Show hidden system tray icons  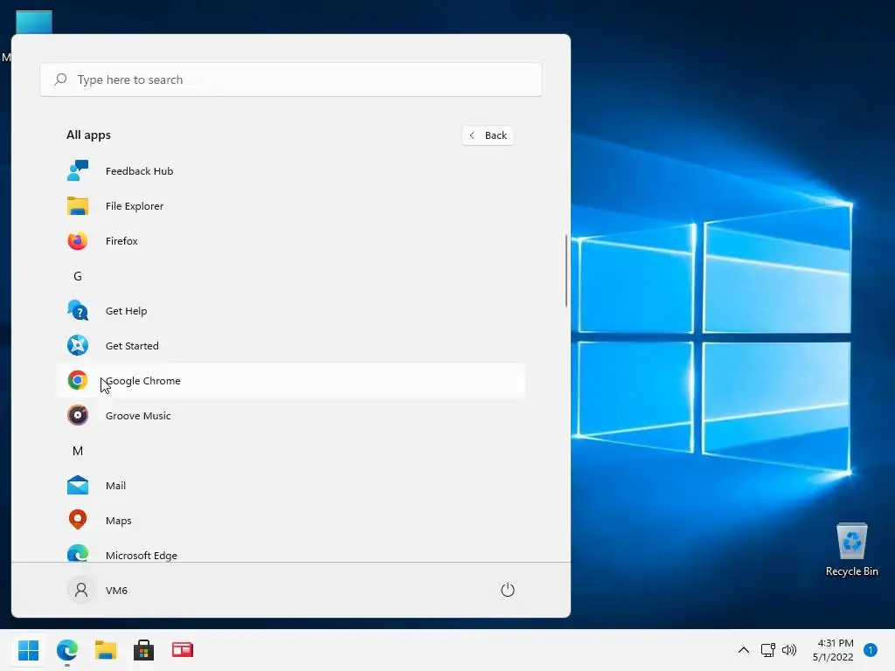(x=744, y=650)
